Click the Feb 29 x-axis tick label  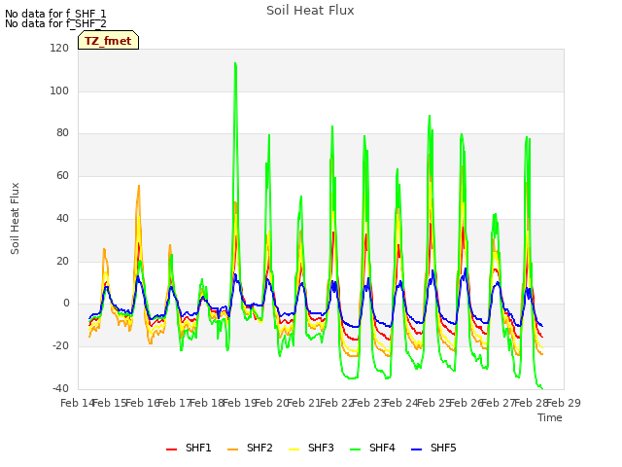(x=564, y=403)
